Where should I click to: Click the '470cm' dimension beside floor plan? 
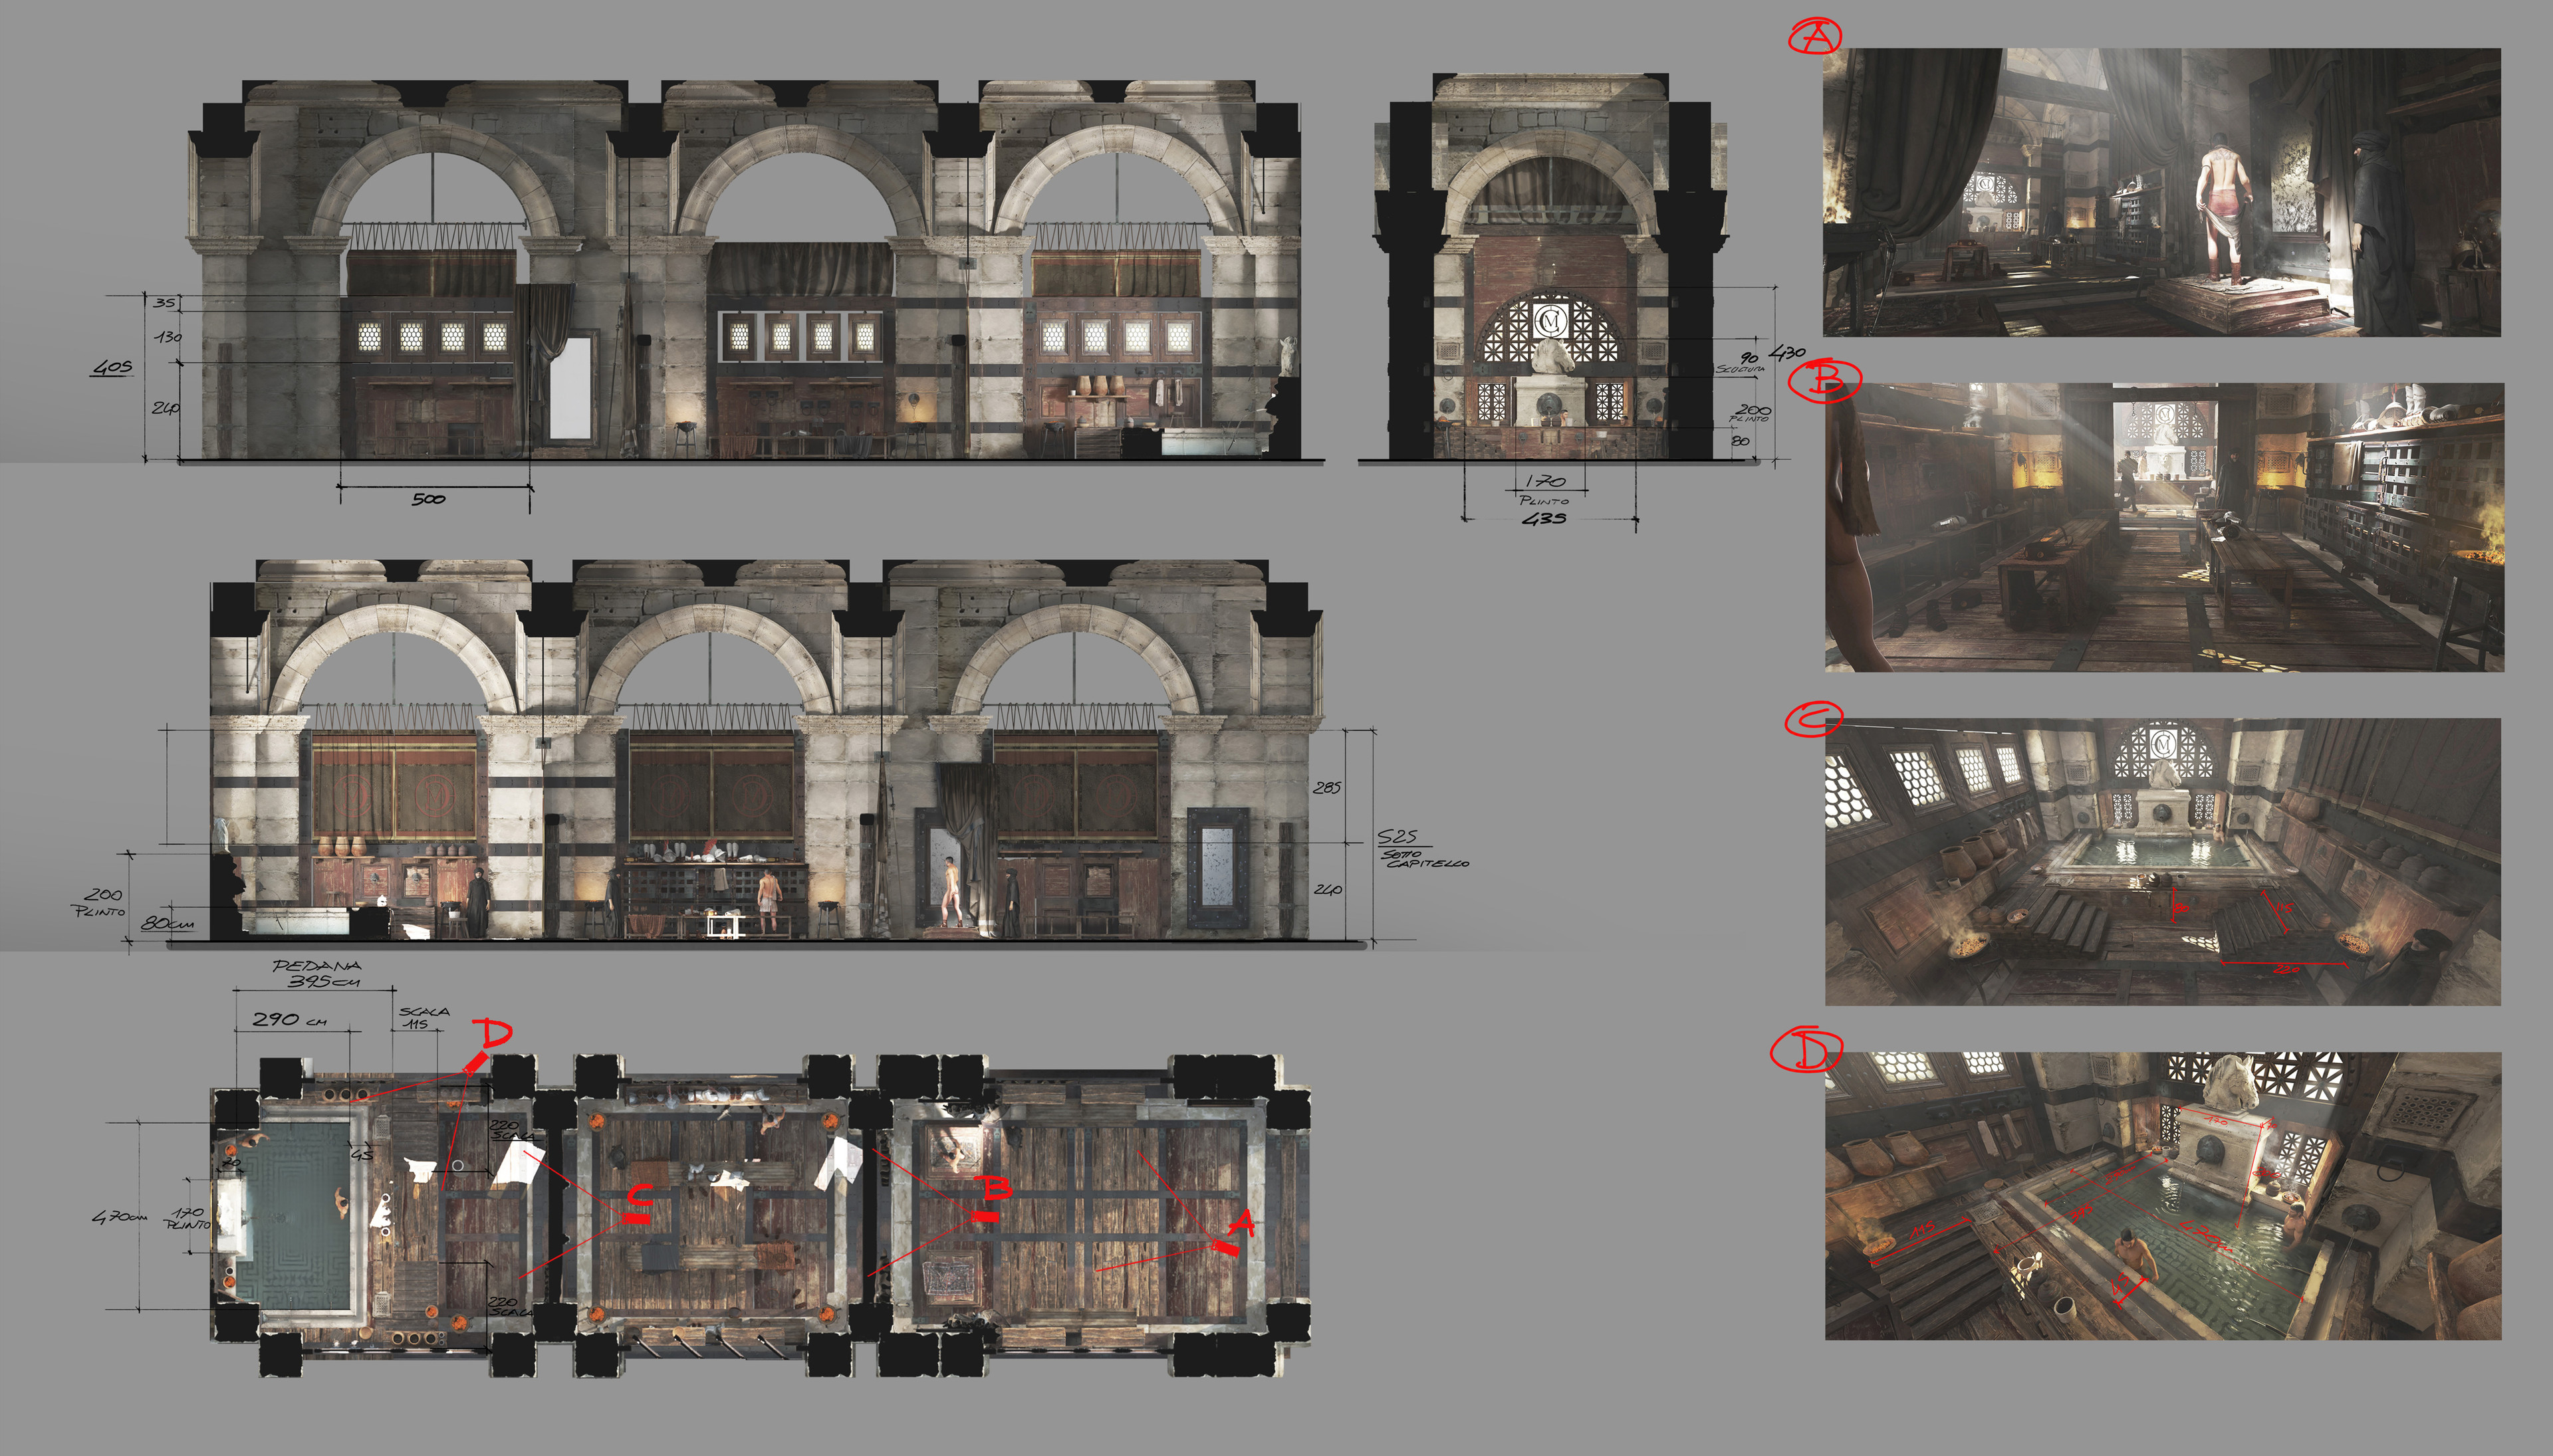(119, 1217)
